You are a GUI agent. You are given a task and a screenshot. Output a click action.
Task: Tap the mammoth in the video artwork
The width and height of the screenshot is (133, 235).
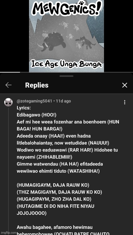[52, 42]
